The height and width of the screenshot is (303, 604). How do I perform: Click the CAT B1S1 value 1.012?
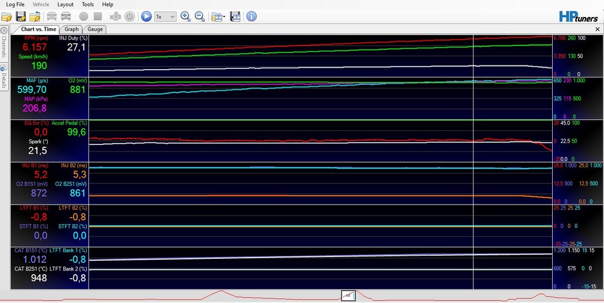(x=35, y=259)
